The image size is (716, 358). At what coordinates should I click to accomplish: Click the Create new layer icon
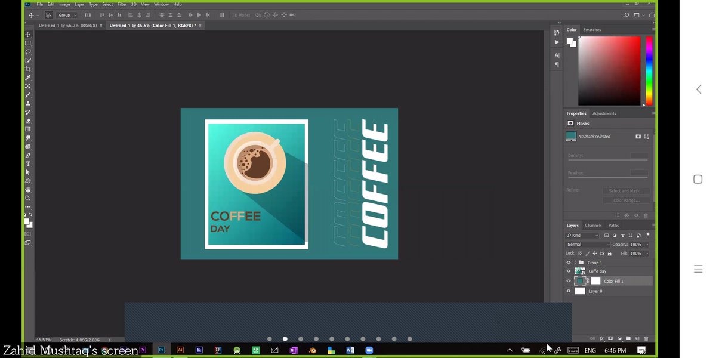click(637, 338)
